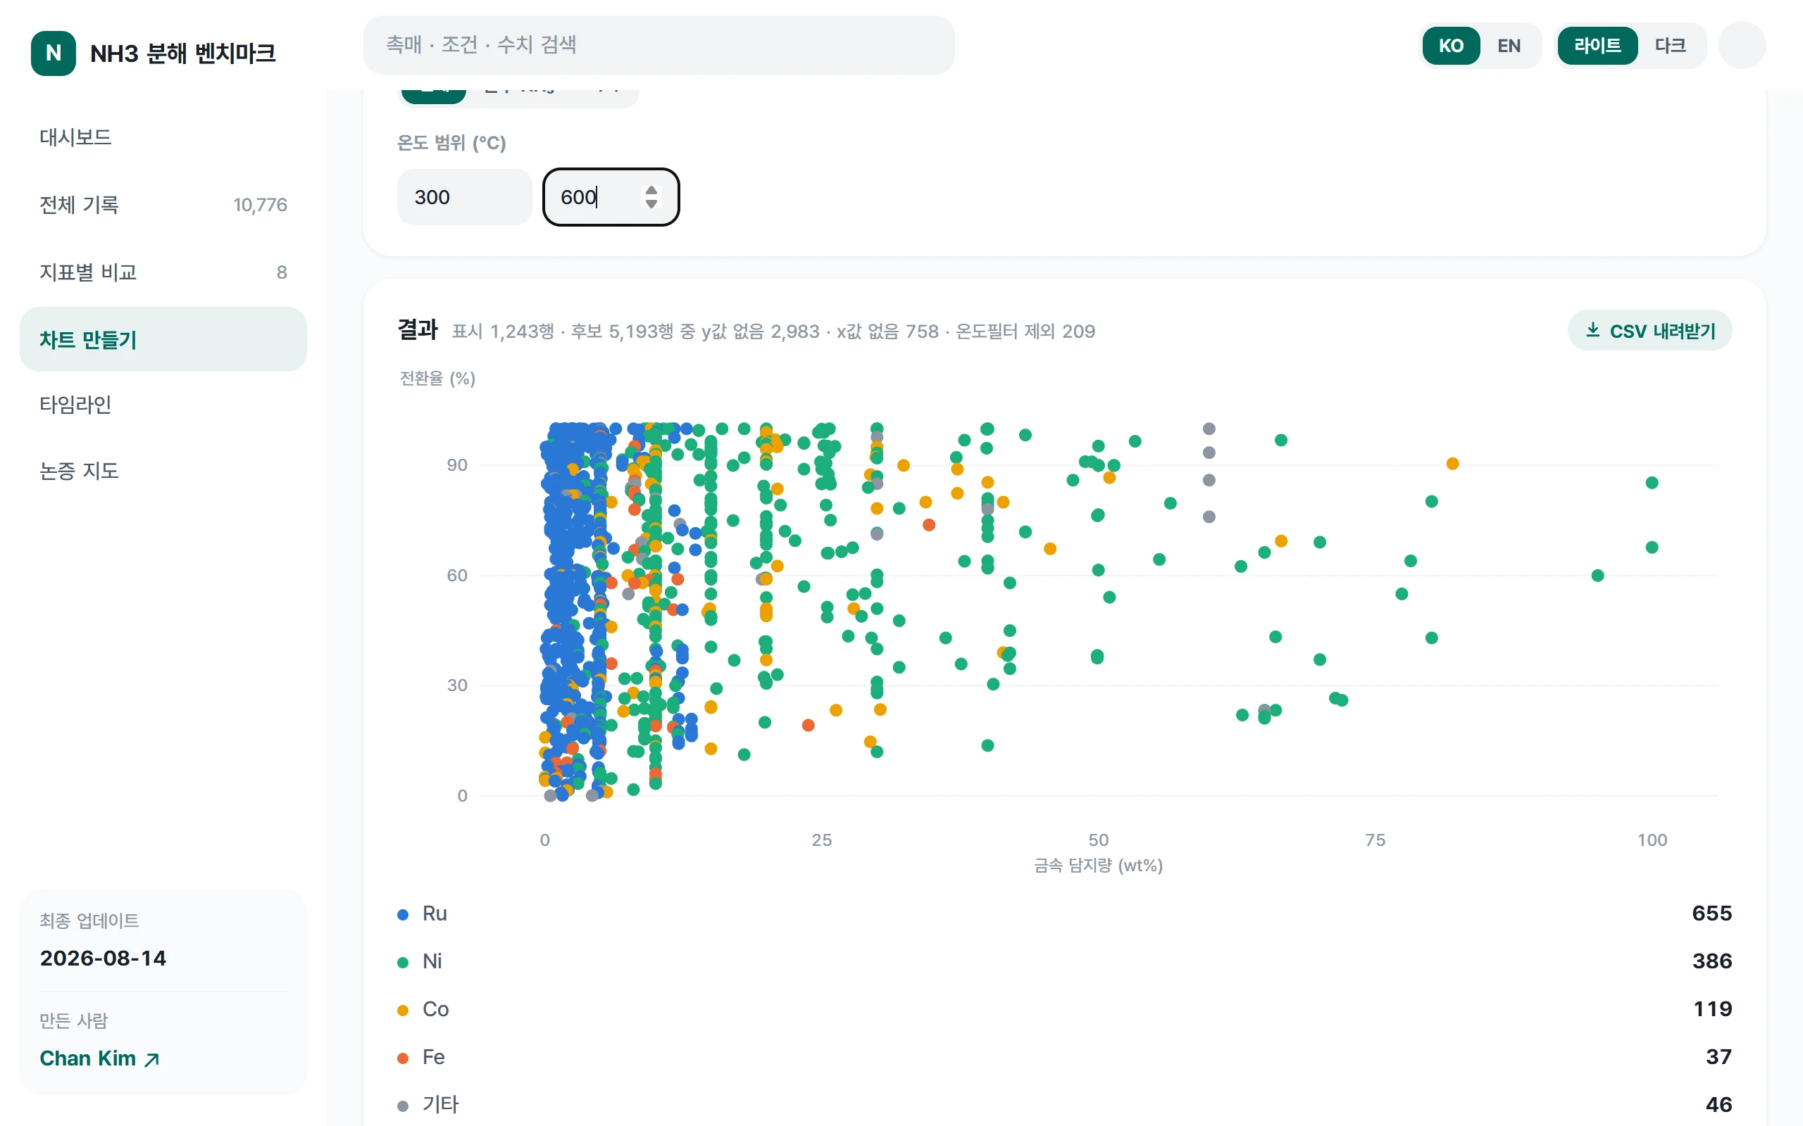Click the Fe count 37
The image size is (1803, 1126).
(1718, 1057)
